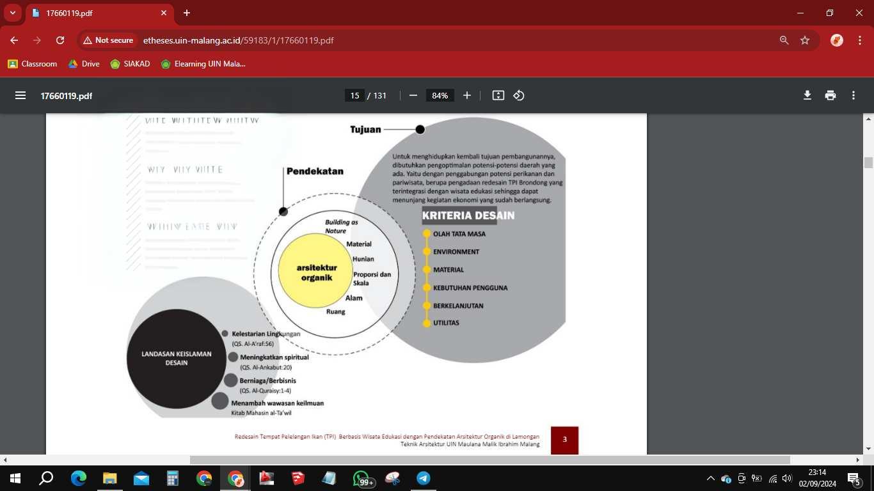Open the PDF viewer sidebar menu
874x491 pixels.
[20, 95]
